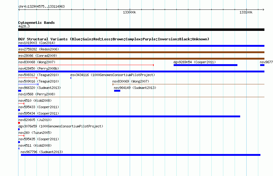This screenshot has width=273, height=176.
Task: Open the nsv428450 (Perry2008b) label
Action: click(x=39, y=68)
